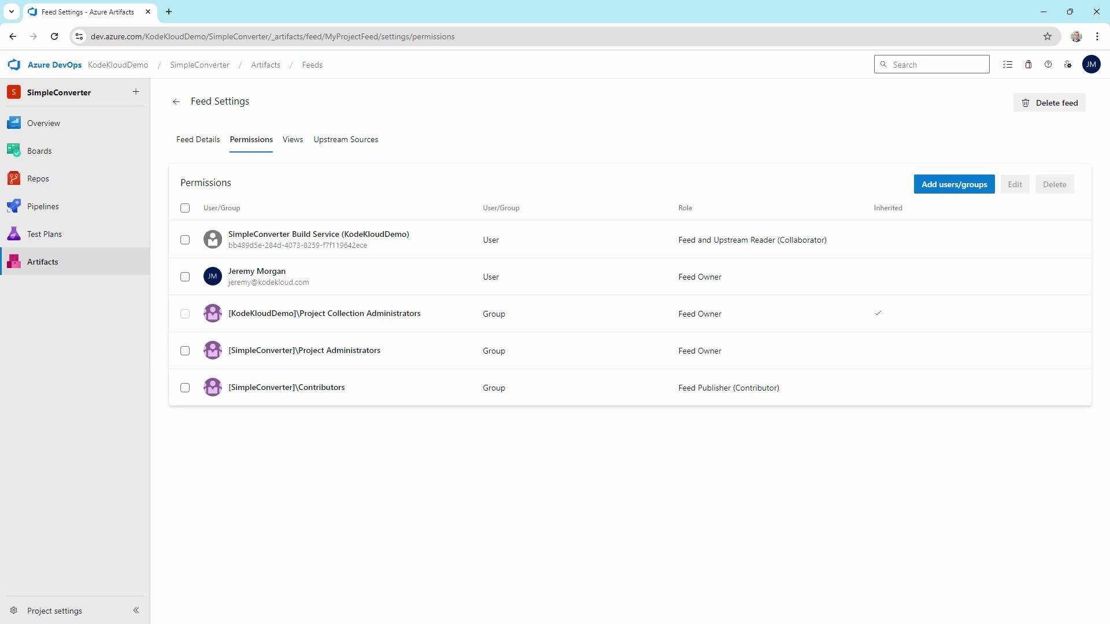
Task: Click the Add users/groups button
Action: point(954,184)
